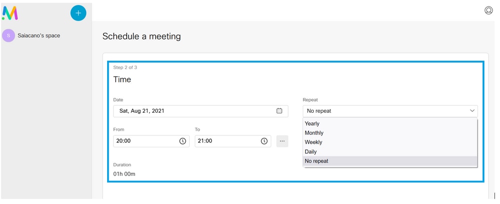The height and width of the screenshot is (204, 500).
Task: Click the To time clock icon
Action: click(x=264, y=141)
